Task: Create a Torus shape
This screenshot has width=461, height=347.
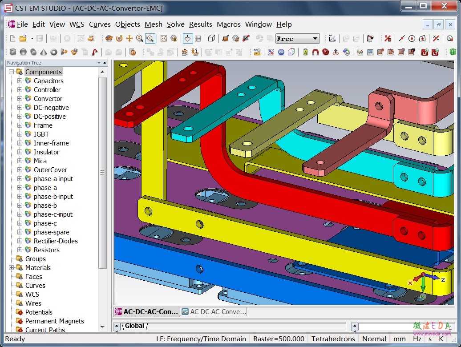Action: click(x=54, y=52)
